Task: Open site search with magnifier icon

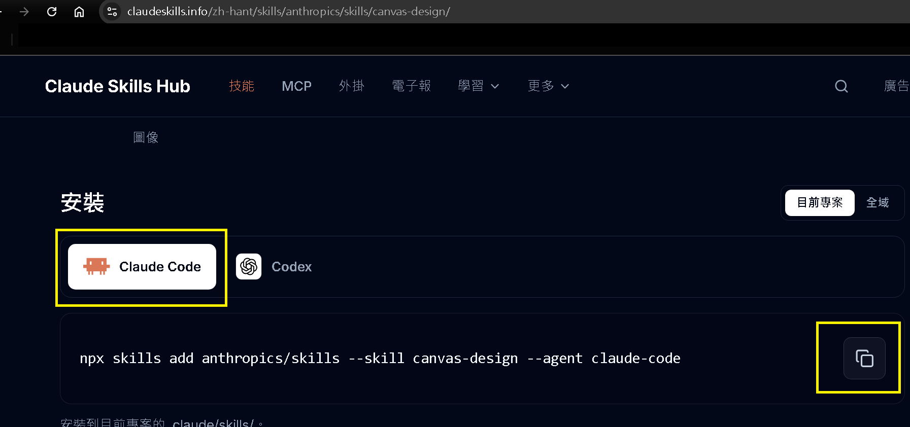Action: click(x=841, y=86)
